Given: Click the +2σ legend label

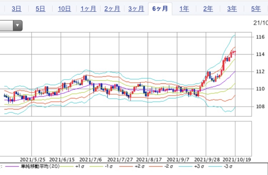Looking at the screenshot, I should pos(140,166).
